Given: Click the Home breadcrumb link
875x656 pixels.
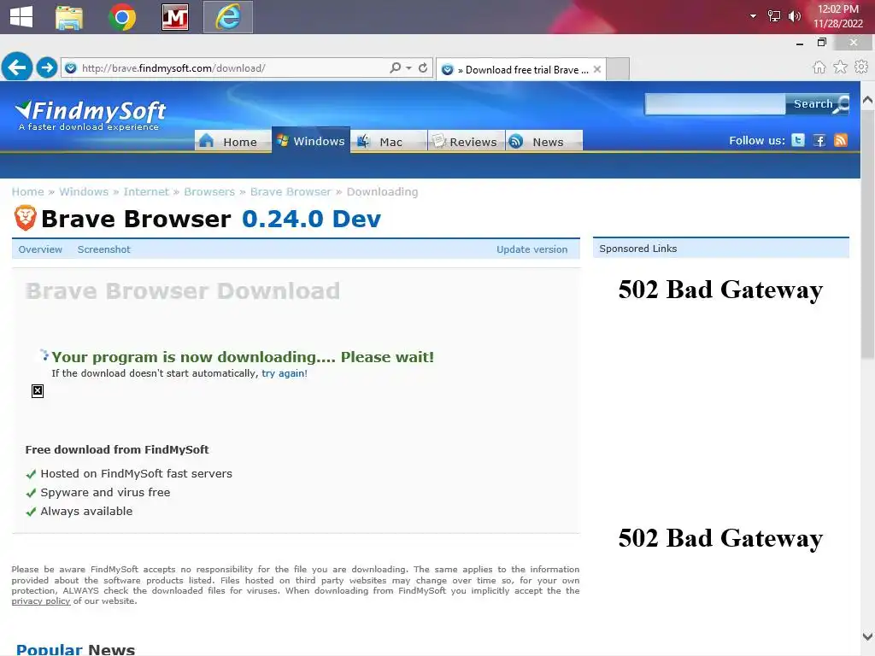Looking at the screenshot, I should [28, 192].
